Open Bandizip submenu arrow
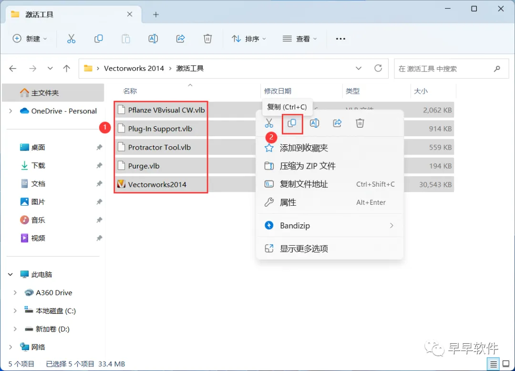The image size is (515, 371). [391, 226]
